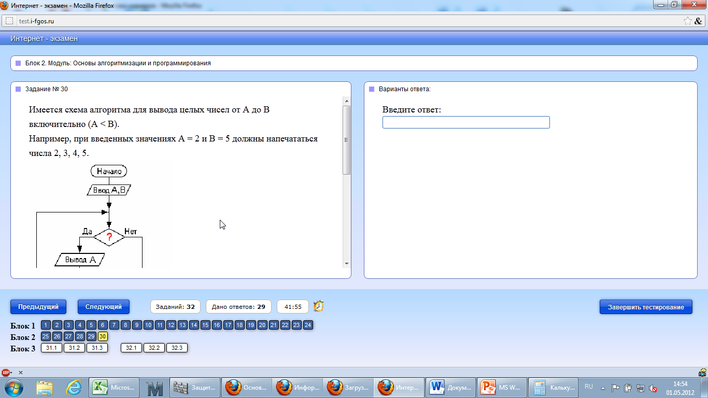Click the Интернет - экзамен page header

(x=44, y=39)
